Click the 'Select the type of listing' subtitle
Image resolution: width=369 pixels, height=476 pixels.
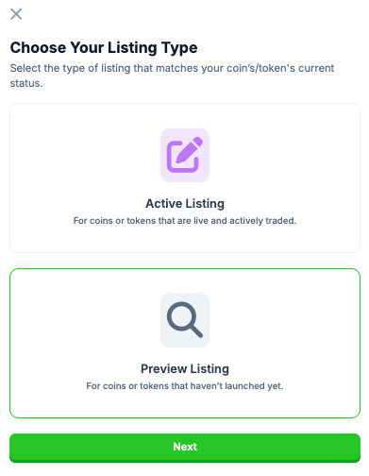[x=172, y=76]
